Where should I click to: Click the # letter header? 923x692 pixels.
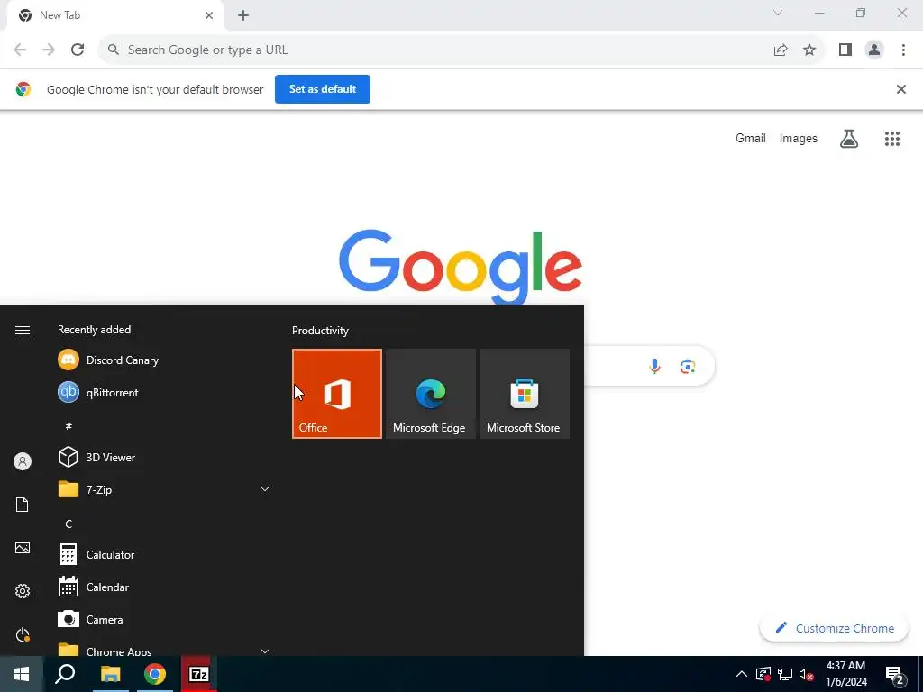tap(69, 426)
